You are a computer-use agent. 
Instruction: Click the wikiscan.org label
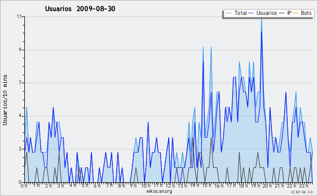tap(159, 191)
